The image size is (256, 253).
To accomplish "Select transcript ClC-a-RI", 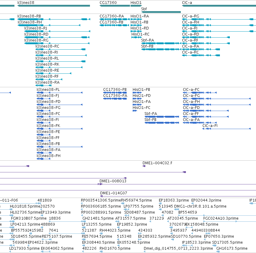I will [190, 28].
